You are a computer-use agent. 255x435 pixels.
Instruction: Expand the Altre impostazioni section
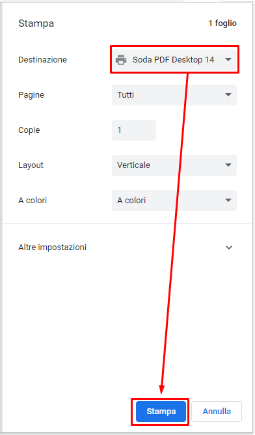[126, 247]
